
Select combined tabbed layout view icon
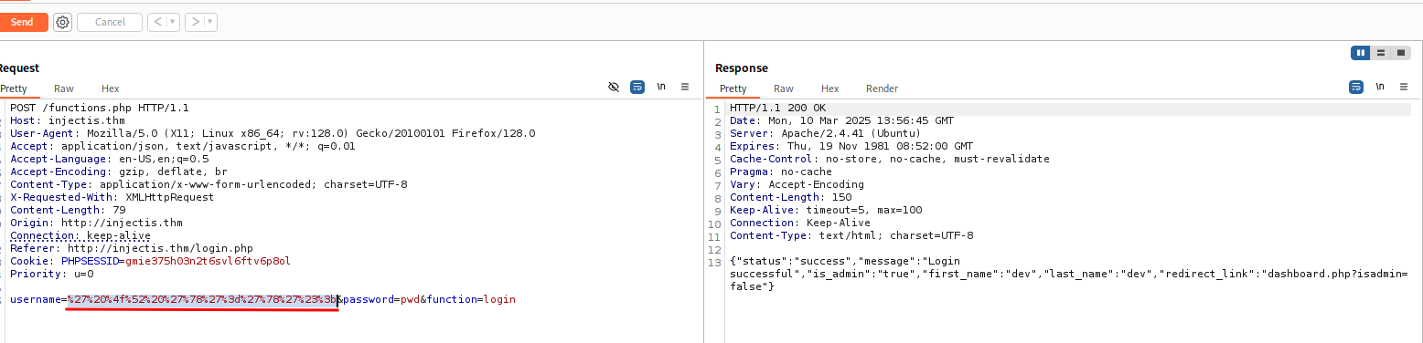pyautogui.click(x=1401, y=53)
